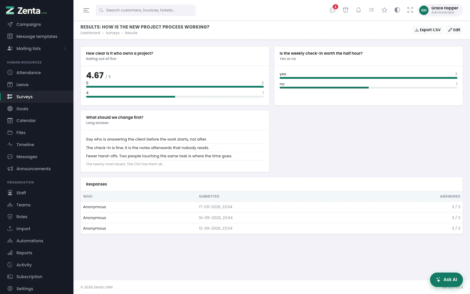The height and width of the screenshot is (294, 470).
Task: Click the SUBMITTED column header
Action: pyautogui.click(x=209, y=196)
